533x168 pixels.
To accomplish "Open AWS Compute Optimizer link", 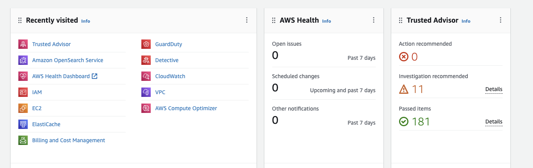I will coord(186,108).
